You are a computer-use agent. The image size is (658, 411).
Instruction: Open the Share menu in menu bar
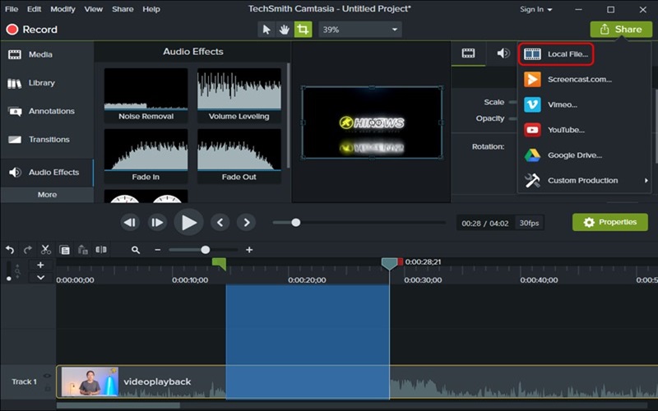(123, 9)
